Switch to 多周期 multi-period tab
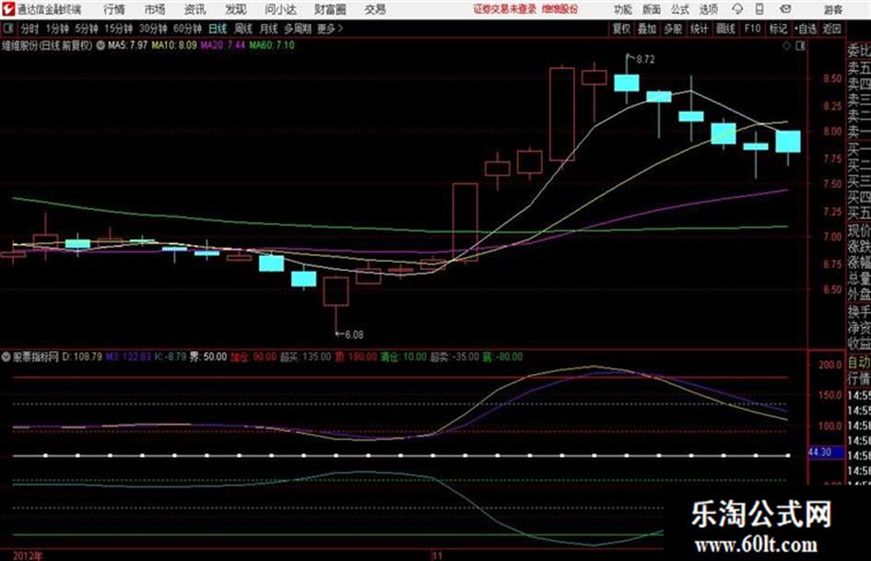Image resolution: width=871 pixels, height=561 pixels. click(297, 29)
